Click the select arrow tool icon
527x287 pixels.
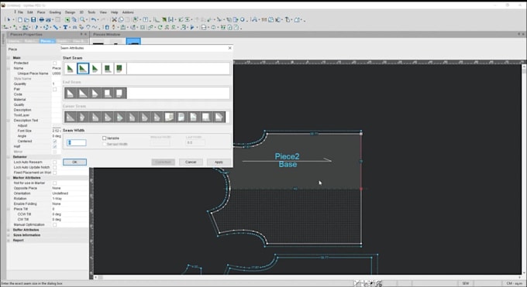point(9,20)
